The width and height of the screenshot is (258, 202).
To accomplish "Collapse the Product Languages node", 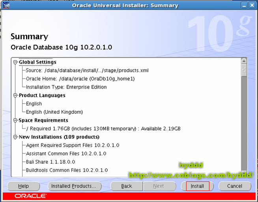I will (x=15, y=96).
